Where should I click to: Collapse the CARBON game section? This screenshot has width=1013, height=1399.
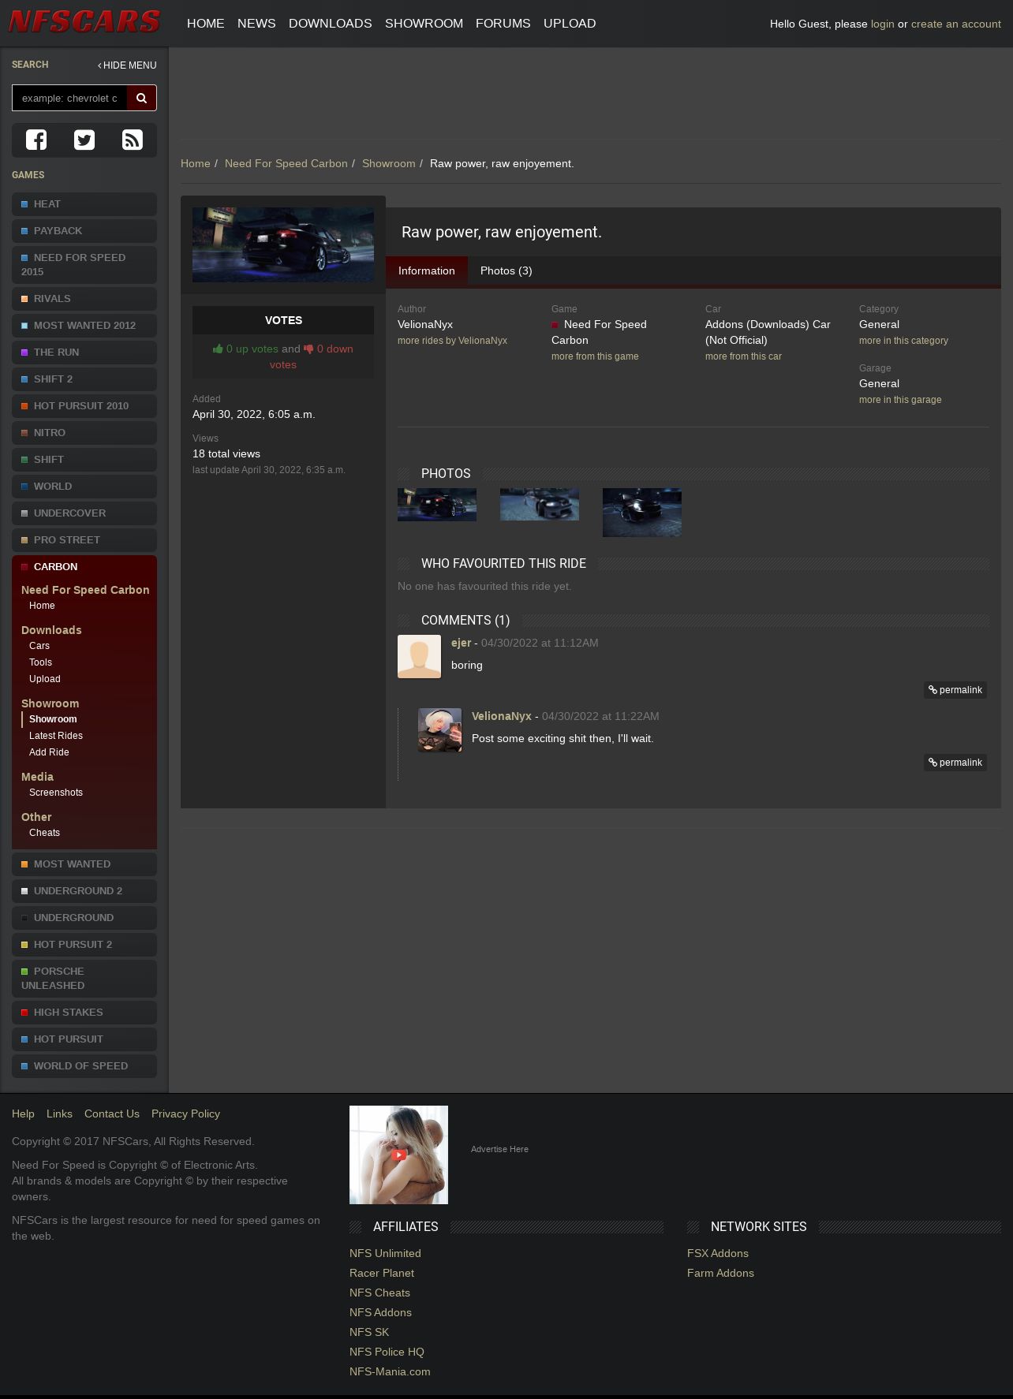(84, 567)
